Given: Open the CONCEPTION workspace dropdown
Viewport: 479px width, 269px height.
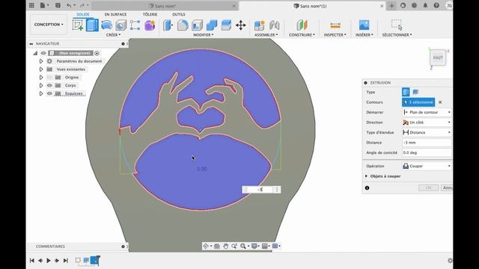Looking at the screenshot, I should (49, 25).
